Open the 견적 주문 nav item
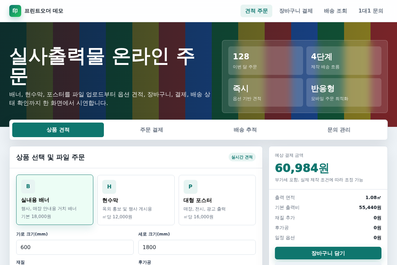This screenshot has height=265, width=397. point(256,11)
